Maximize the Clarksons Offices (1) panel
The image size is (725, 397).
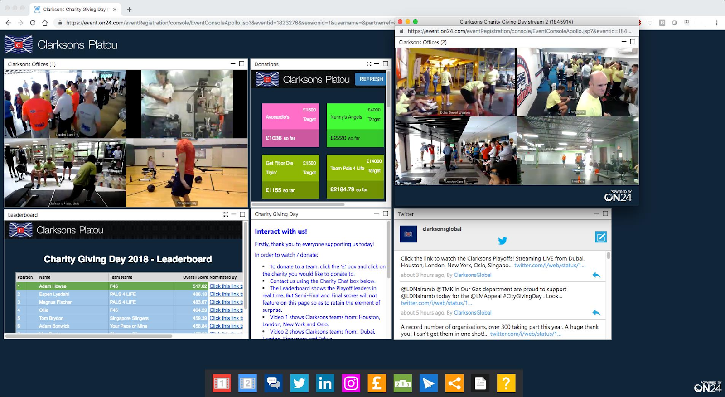pyautogui.click(x=242, y=64)
